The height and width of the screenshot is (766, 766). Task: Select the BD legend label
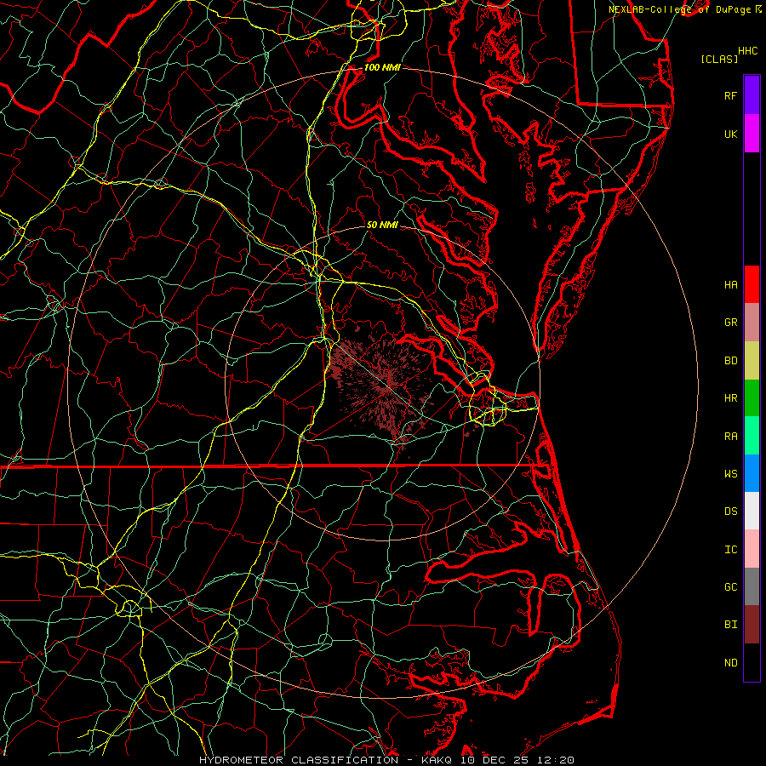(x=730, y=361)
